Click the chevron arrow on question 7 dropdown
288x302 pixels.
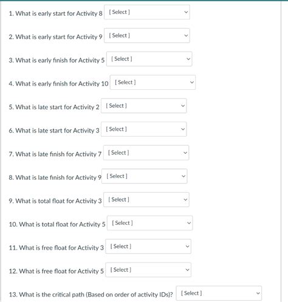point(185,153)
